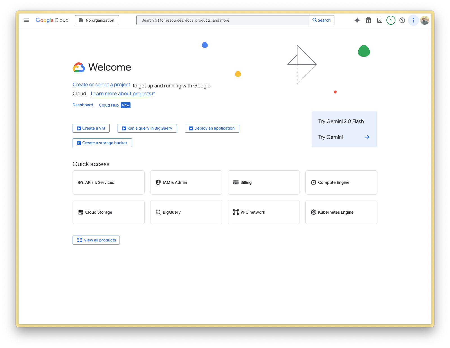
Task: Open the navigation hamburger menu
Action: (x=26, y=20)
